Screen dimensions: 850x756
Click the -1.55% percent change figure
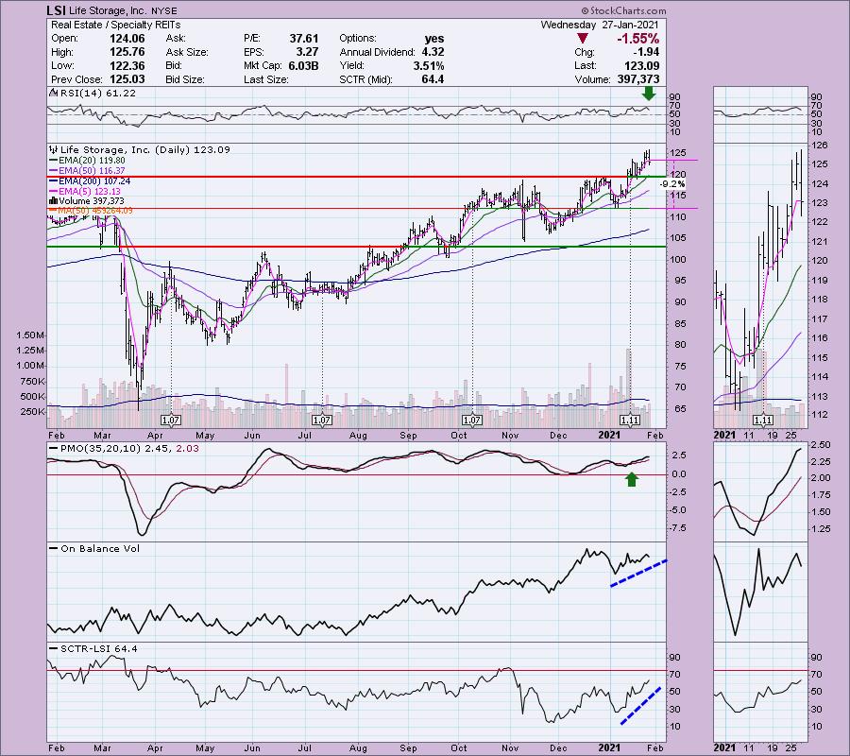coord(637,39)
